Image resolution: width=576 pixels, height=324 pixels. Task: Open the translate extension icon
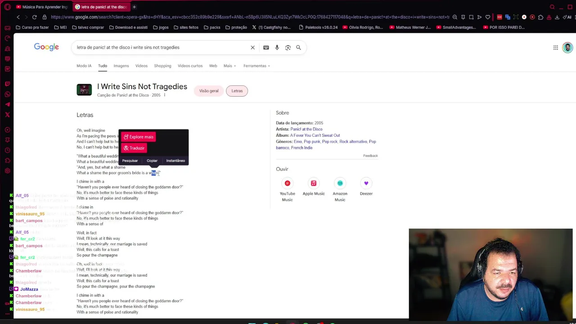click(x=508, y=17)
